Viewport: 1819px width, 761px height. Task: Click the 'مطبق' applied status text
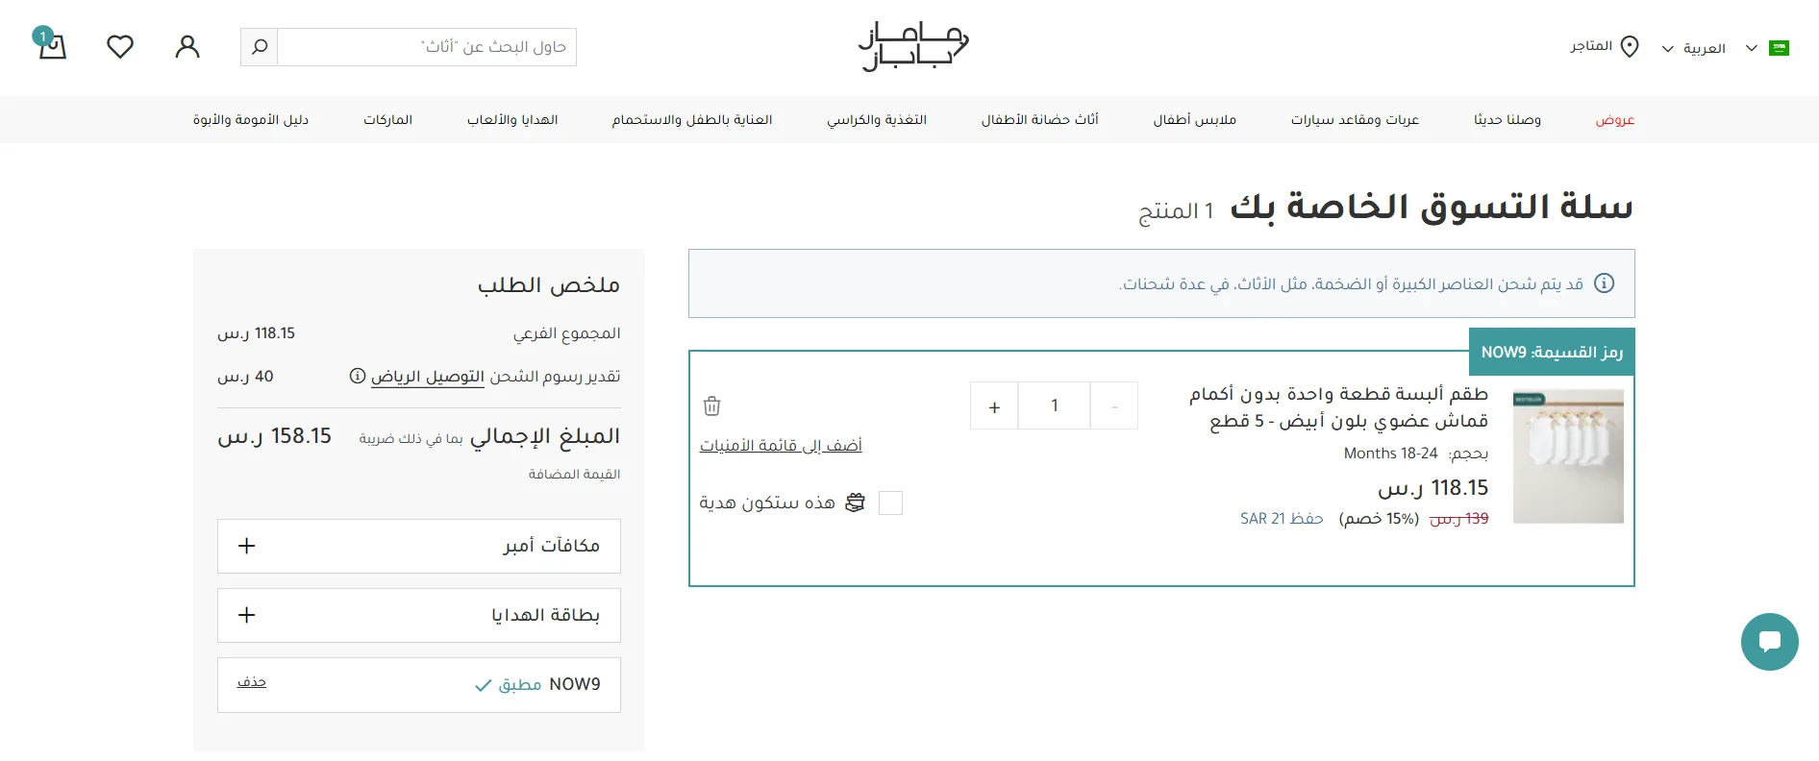tap(520, 685)
